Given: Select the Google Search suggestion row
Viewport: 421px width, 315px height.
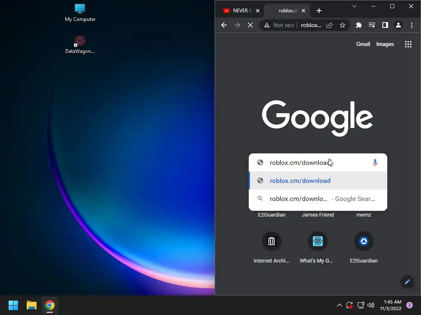Looking at the screenshot, I should coord(318,199).
